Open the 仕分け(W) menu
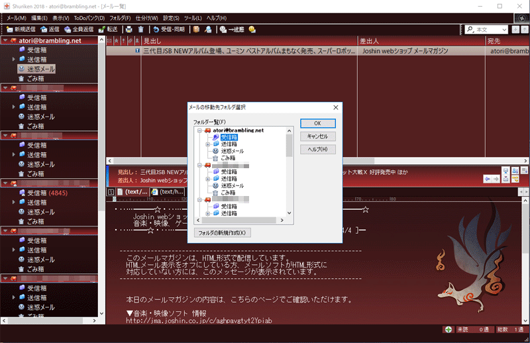Screen dimensions: 530x343 [146, 17]
